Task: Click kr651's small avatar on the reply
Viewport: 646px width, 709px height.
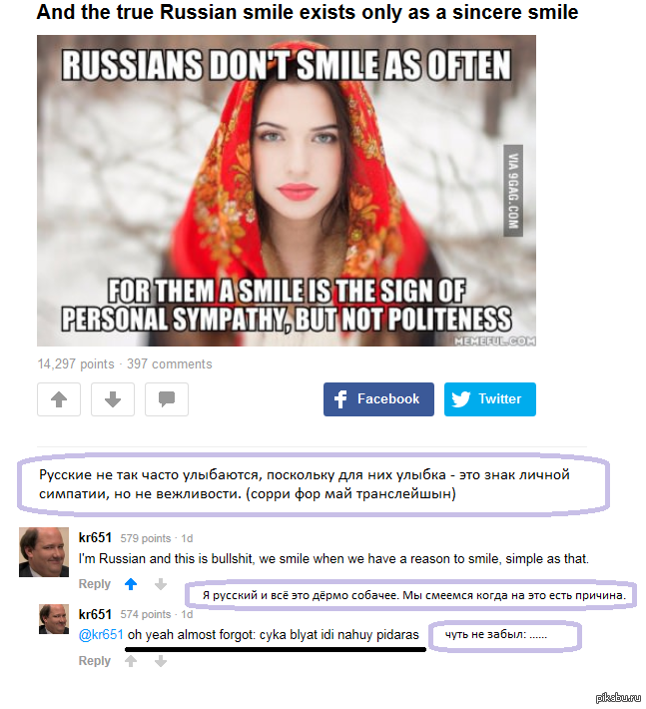Action: [54, 619]
